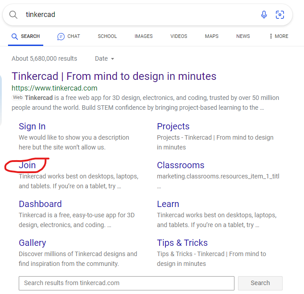The width and height of the screenshot is (304, 294).
Task: Open the Learn sitelink
Action: tap(168, 204)
